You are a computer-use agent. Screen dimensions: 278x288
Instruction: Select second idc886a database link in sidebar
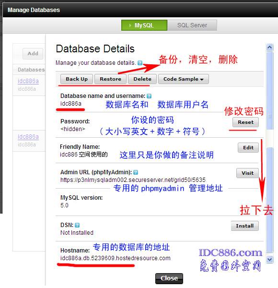pos(28,137)
